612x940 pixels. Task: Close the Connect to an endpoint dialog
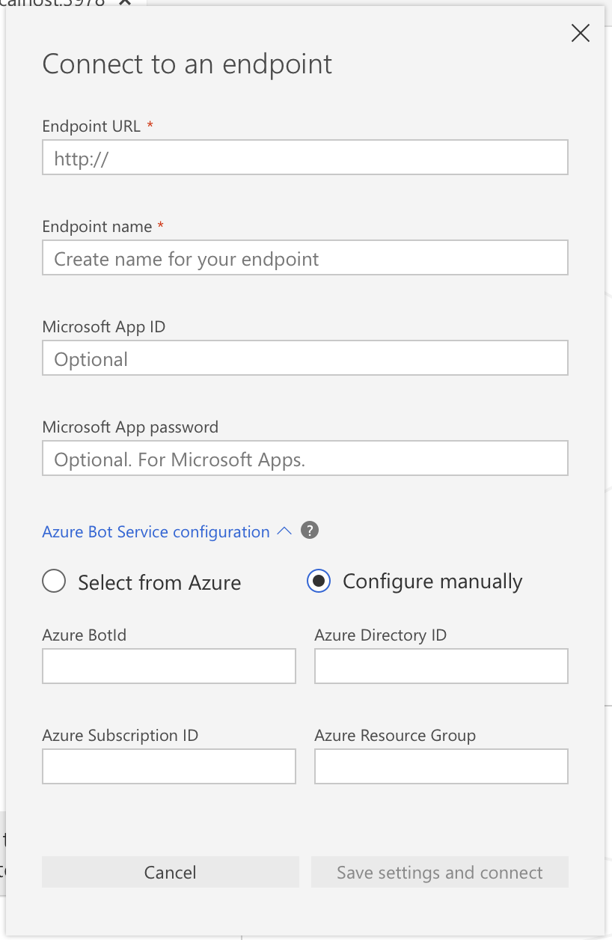click(581, 33)
